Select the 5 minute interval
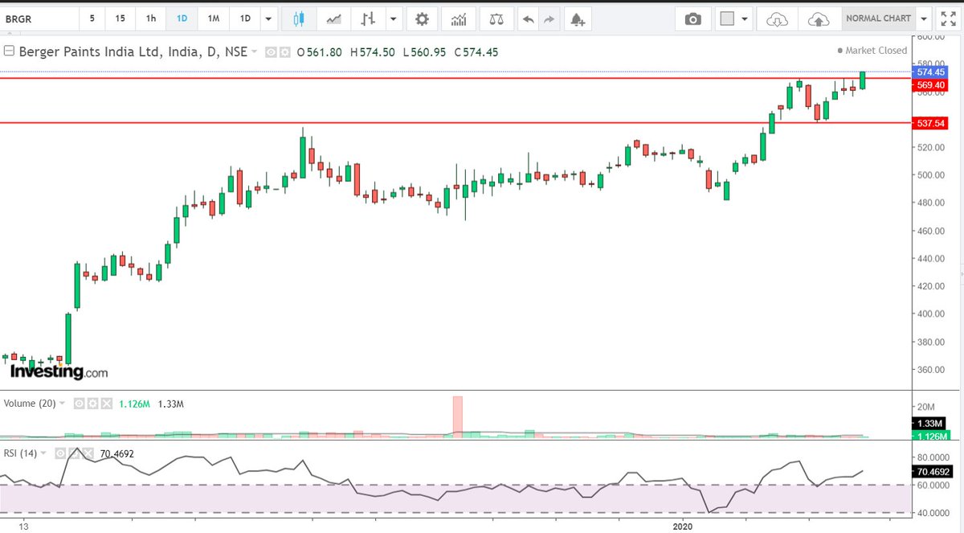This screenshot has height=533, width=964. (x=92, y=18)
